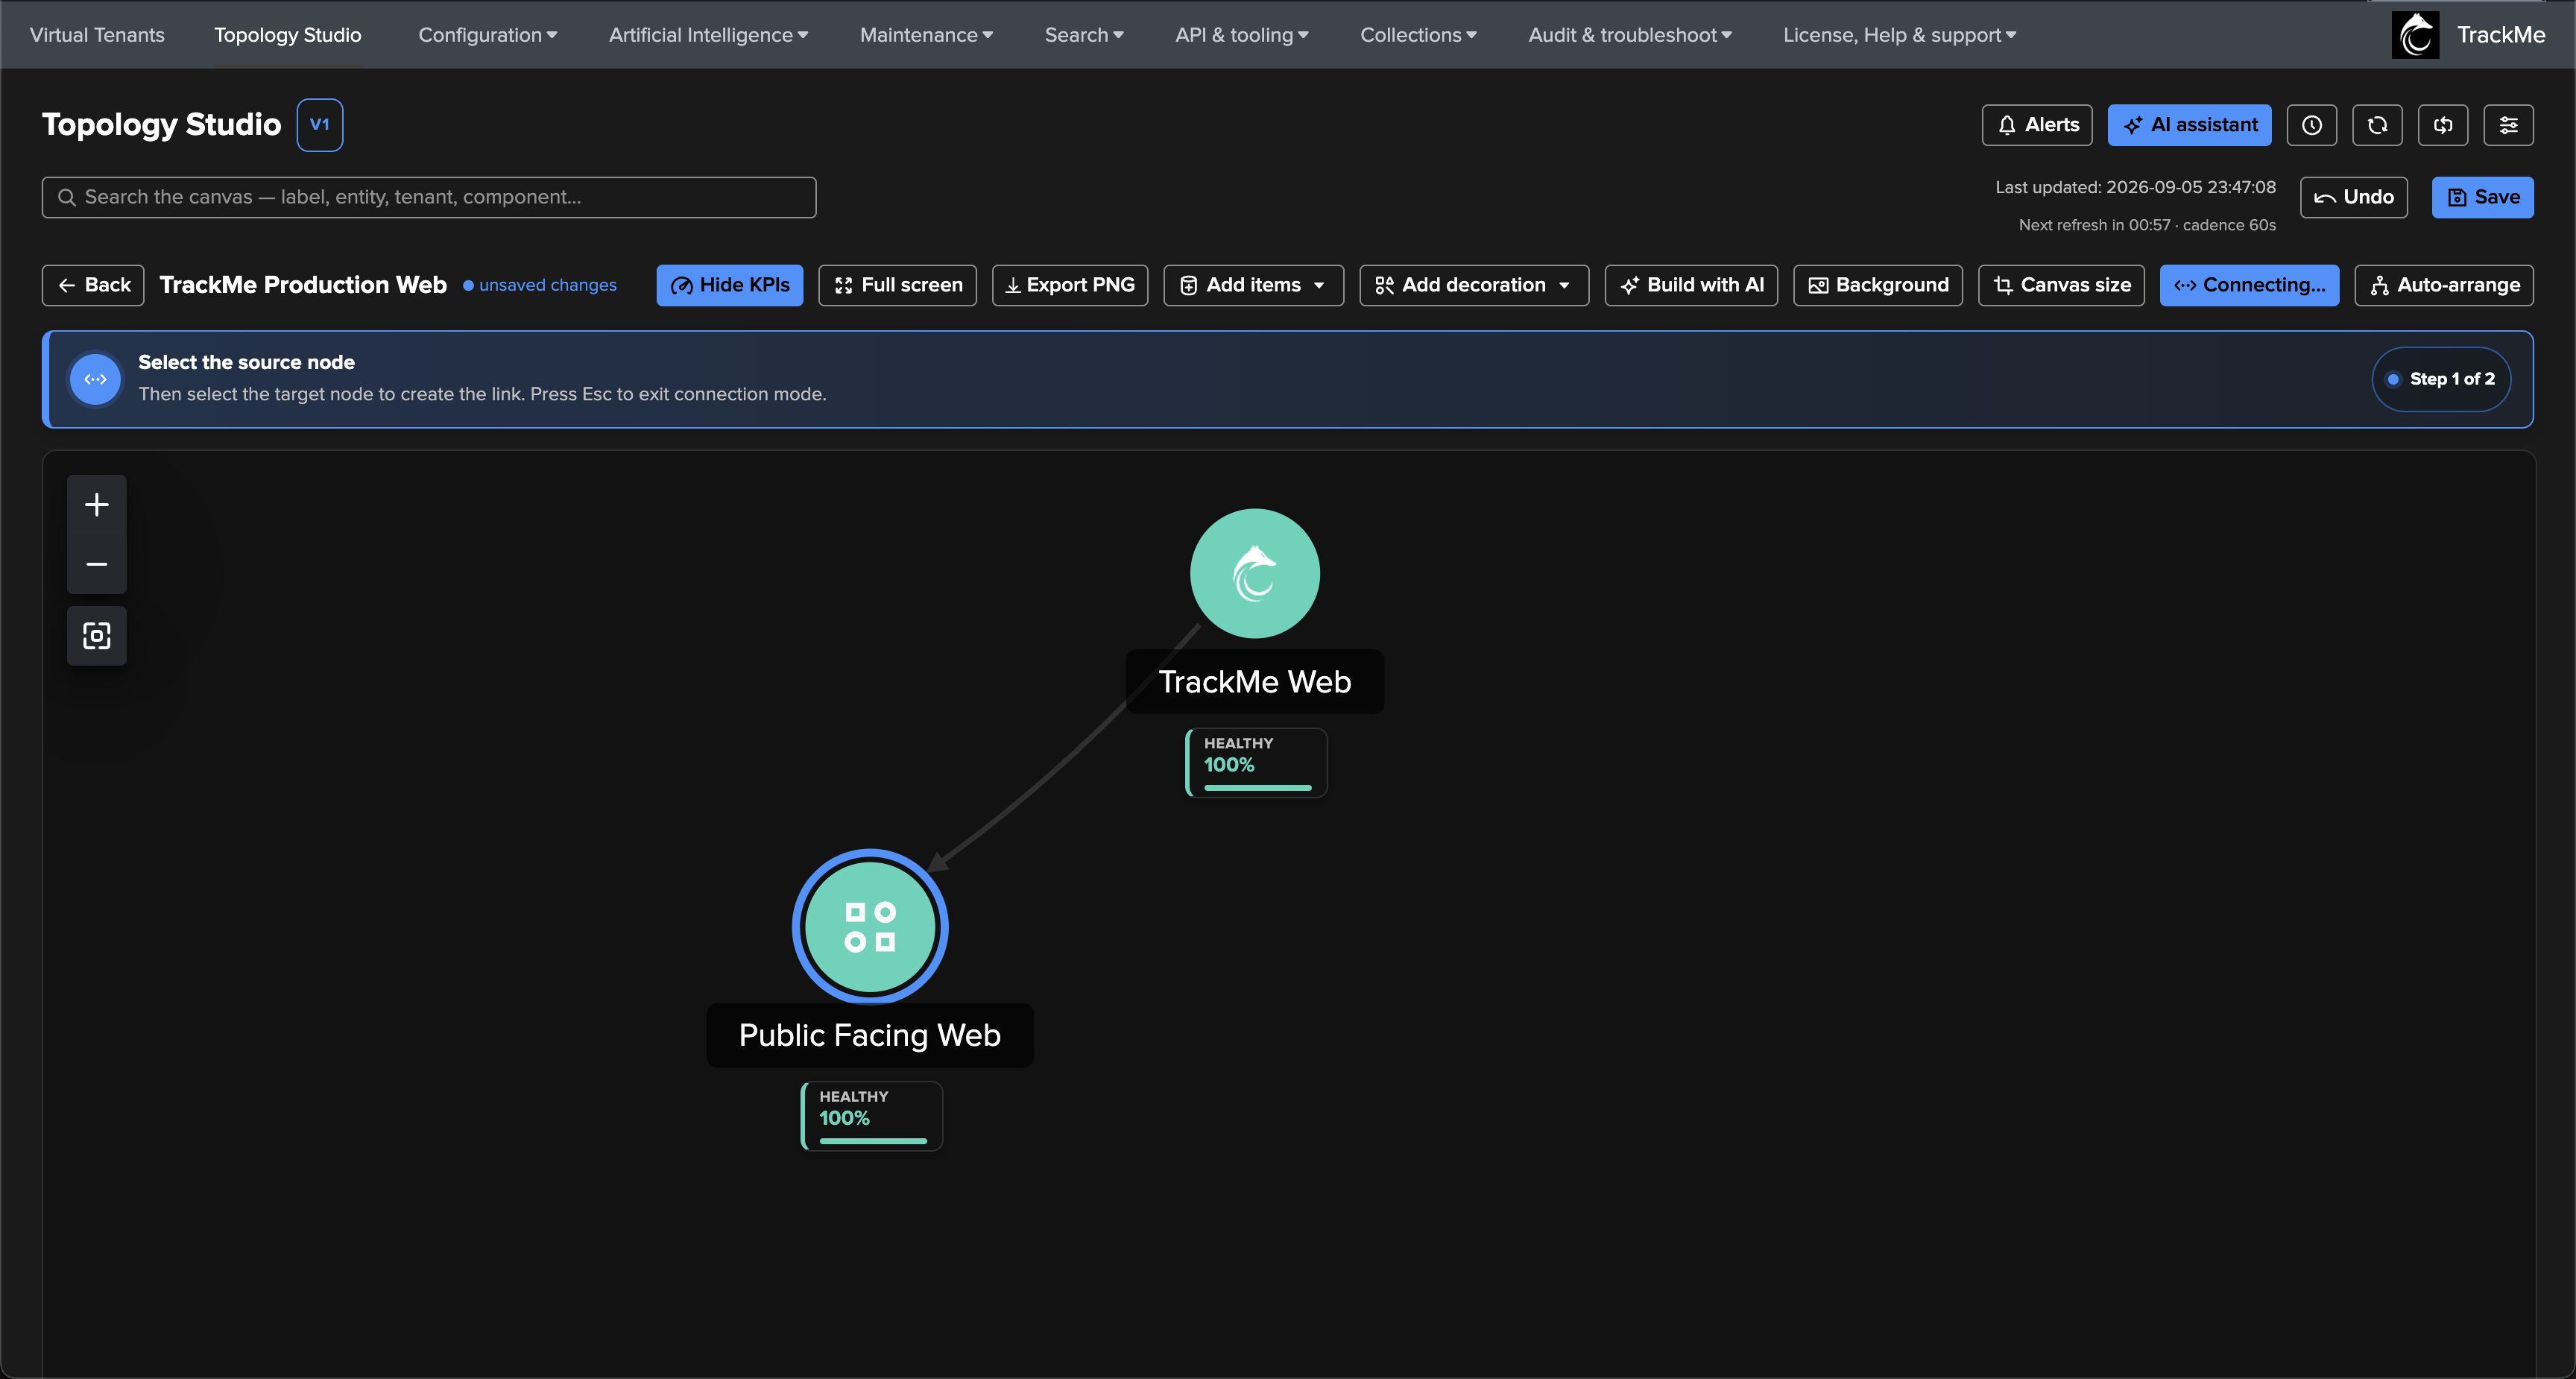Open the Background settings
This screenshot has width=2576, height=1379.
click(1877, 285)
